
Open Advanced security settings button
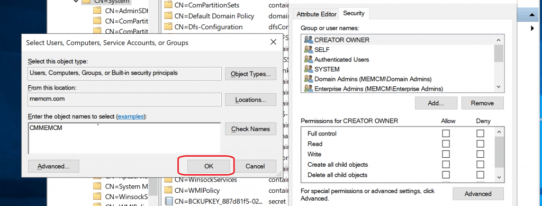pos(478,194)
